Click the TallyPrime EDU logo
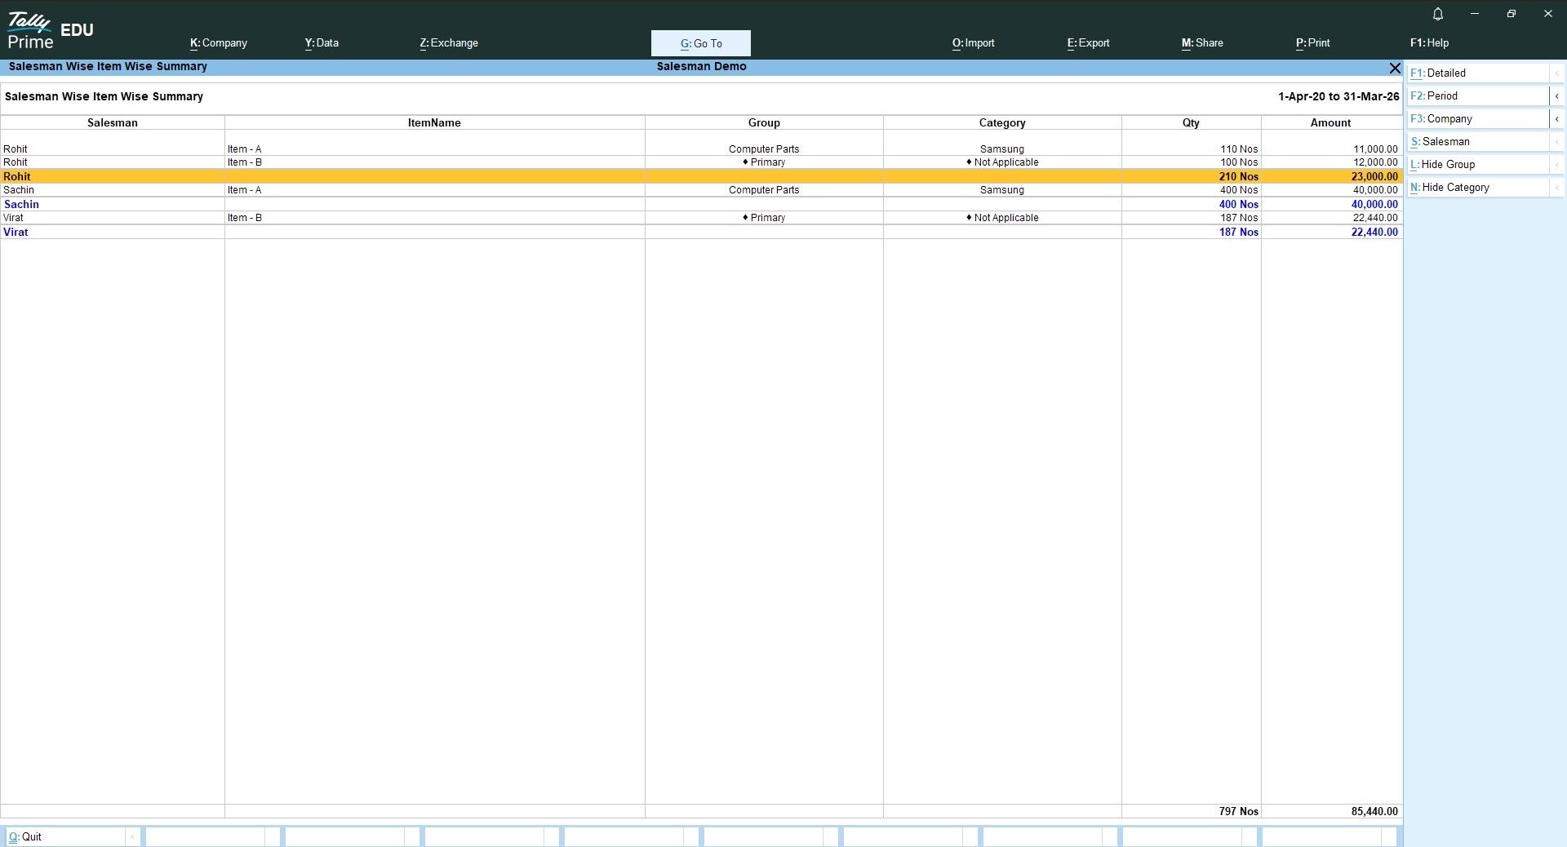Viewport: 1567px width, 847px height. coord(50,31)
